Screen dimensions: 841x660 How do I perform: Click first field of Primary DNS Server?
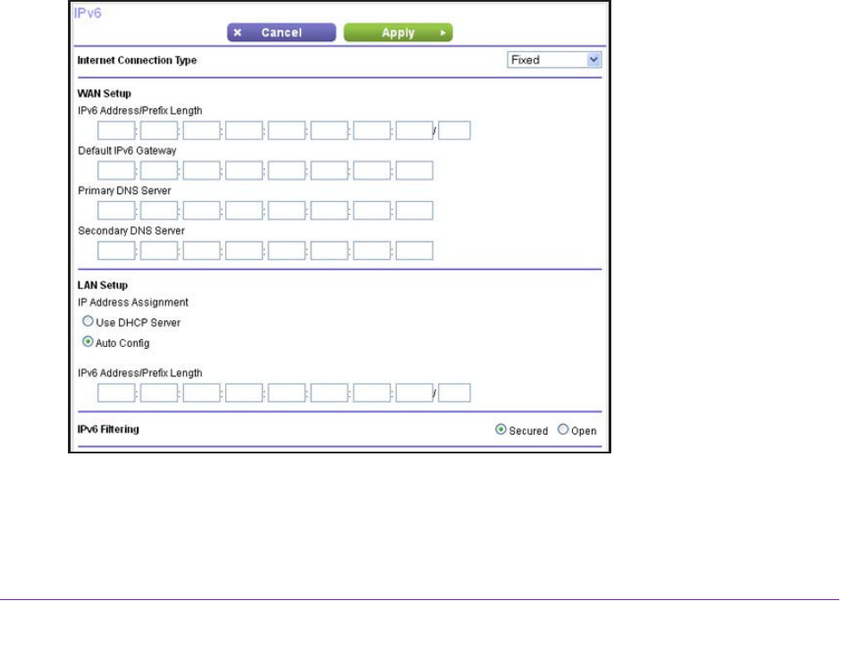pos(116,211)
